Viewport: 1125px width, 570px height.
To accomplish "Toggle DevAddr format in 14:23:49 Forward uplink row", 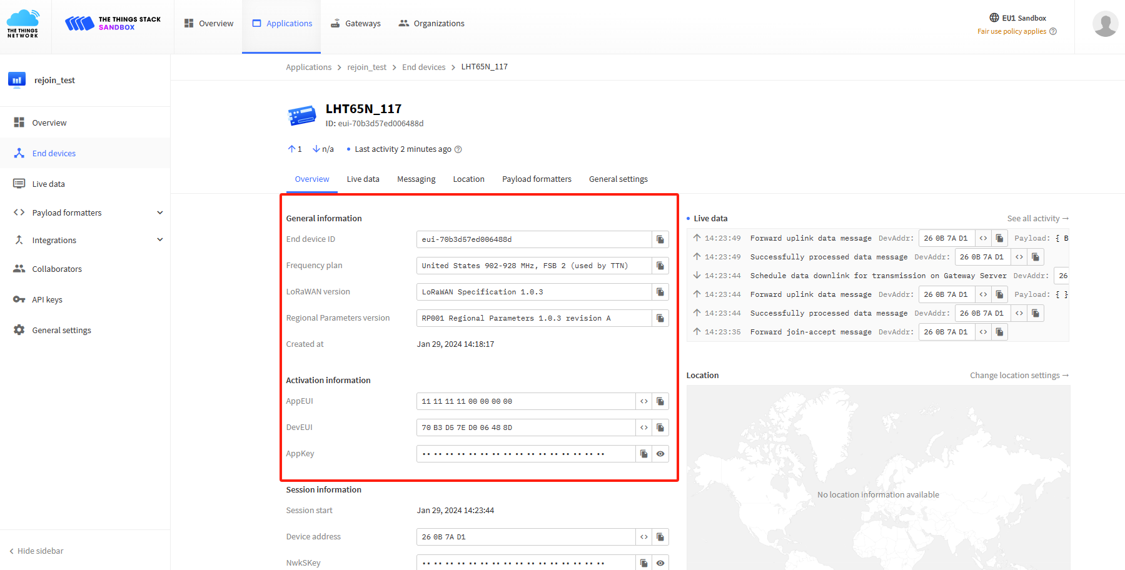I will click(x=983, y=238).
